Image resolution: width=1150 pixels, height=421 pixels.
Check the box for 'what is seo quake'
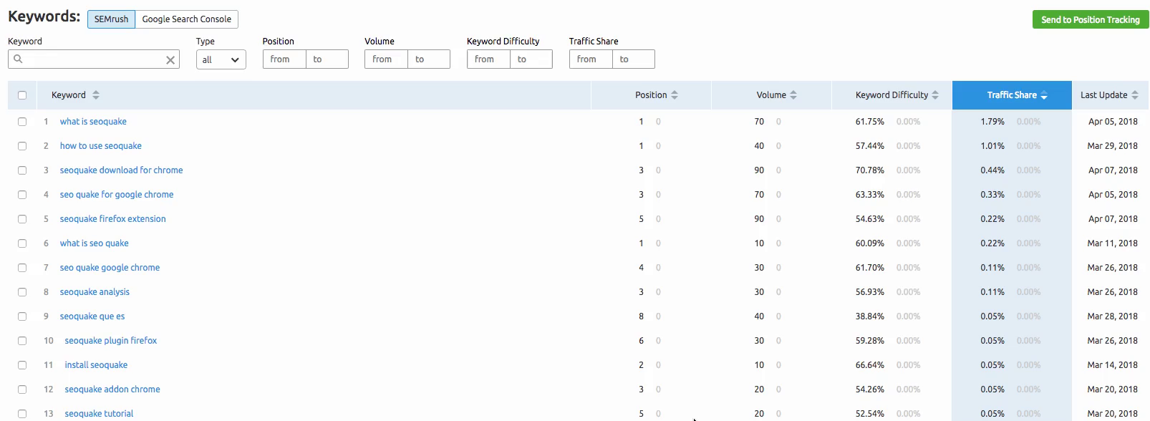coord(22,243)
